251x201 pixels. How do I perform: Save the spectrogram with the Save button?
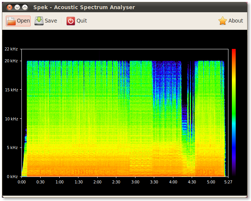point(46,21)
